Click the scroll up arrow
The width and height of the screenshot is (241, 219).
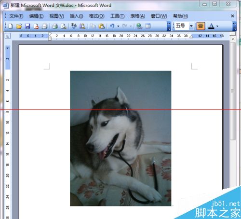233,39
